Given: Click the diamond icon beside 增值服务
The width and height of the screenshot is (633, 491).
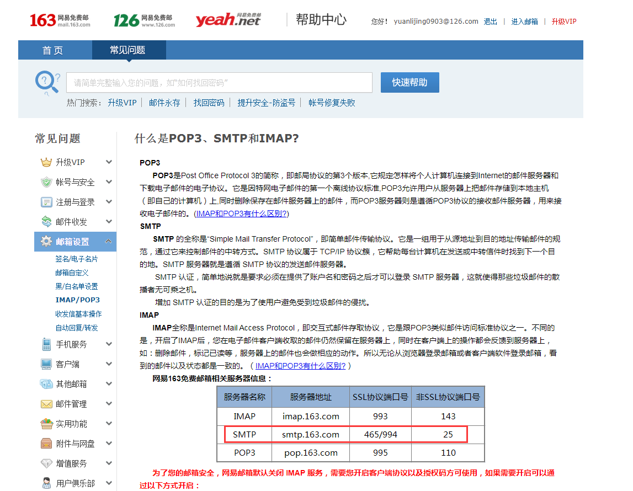Looking at the screenshot, I should [46, 463].
